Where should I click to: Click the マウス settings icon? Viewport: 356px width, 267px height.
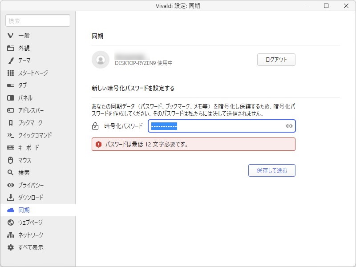coord(10,160)
